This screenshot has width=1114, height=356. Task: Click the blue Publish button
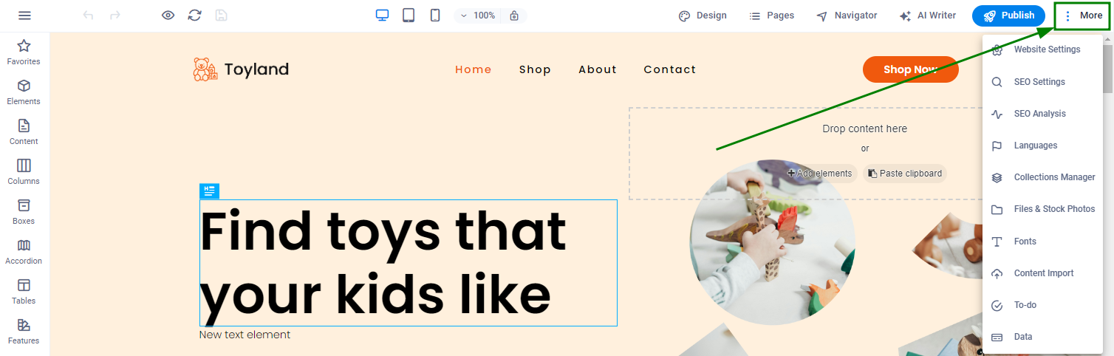pyautogui.click(x=1008, y=16)
